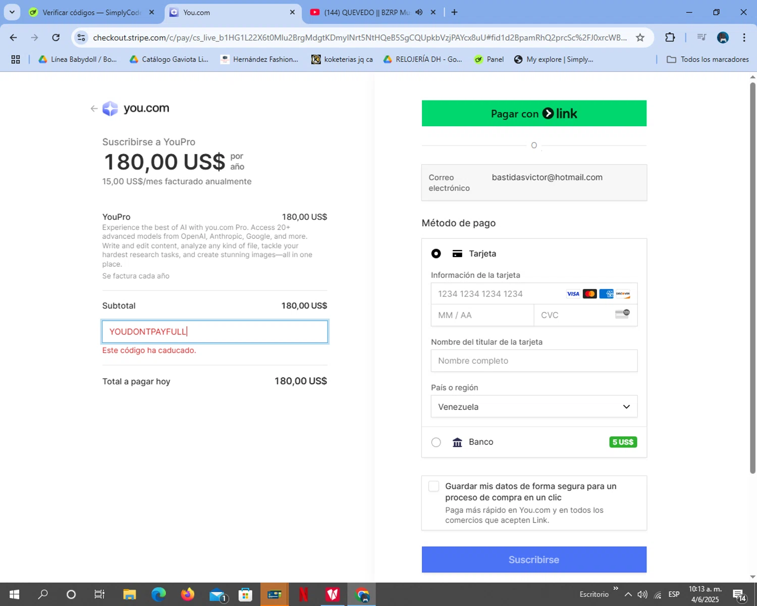Bookmark this page with the star icon
Image resolution: width=757 pixels, height=606 pixels.
[640, 37]
